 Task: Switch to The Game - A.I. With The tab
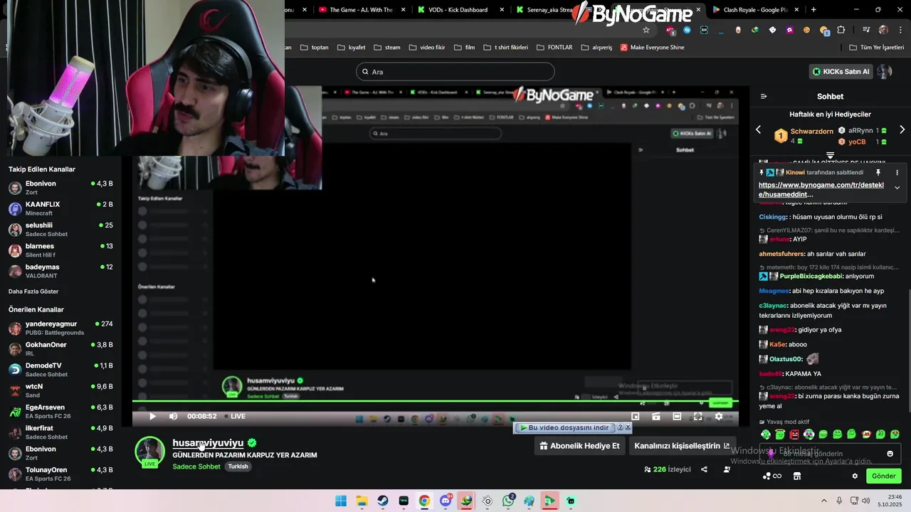(x=361, y=10)
